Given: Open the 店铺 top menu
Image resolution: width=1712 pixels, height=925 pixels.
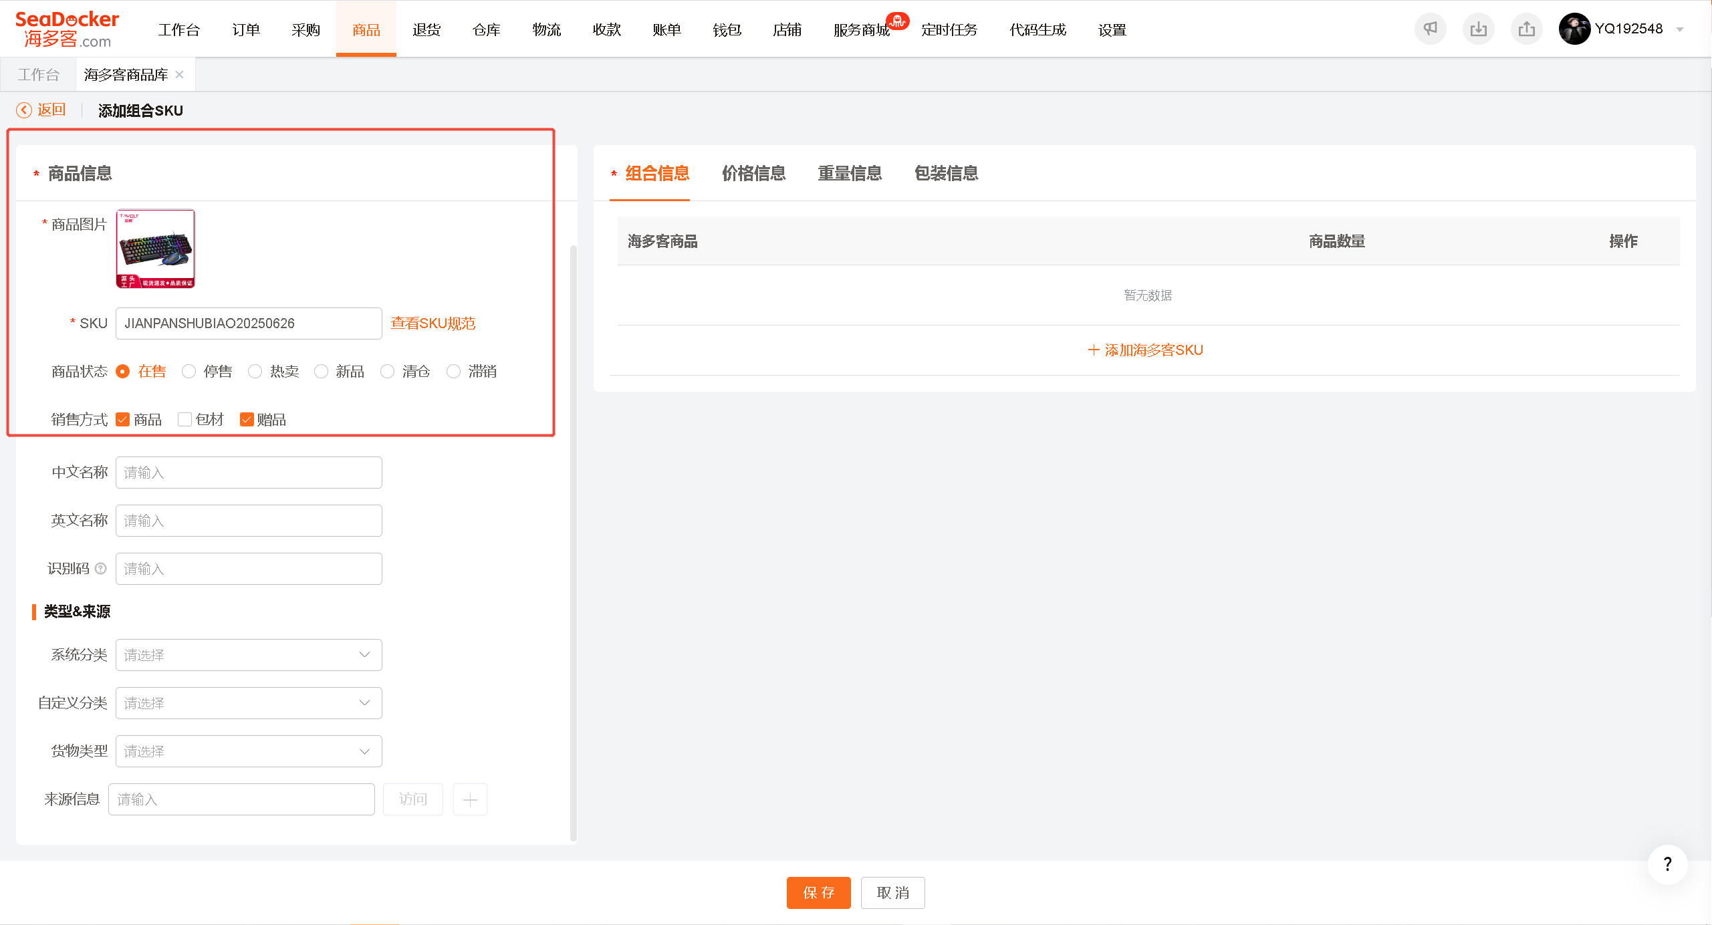Looking at the screenshot, I should pyautogui.click(x=787, y=29).
